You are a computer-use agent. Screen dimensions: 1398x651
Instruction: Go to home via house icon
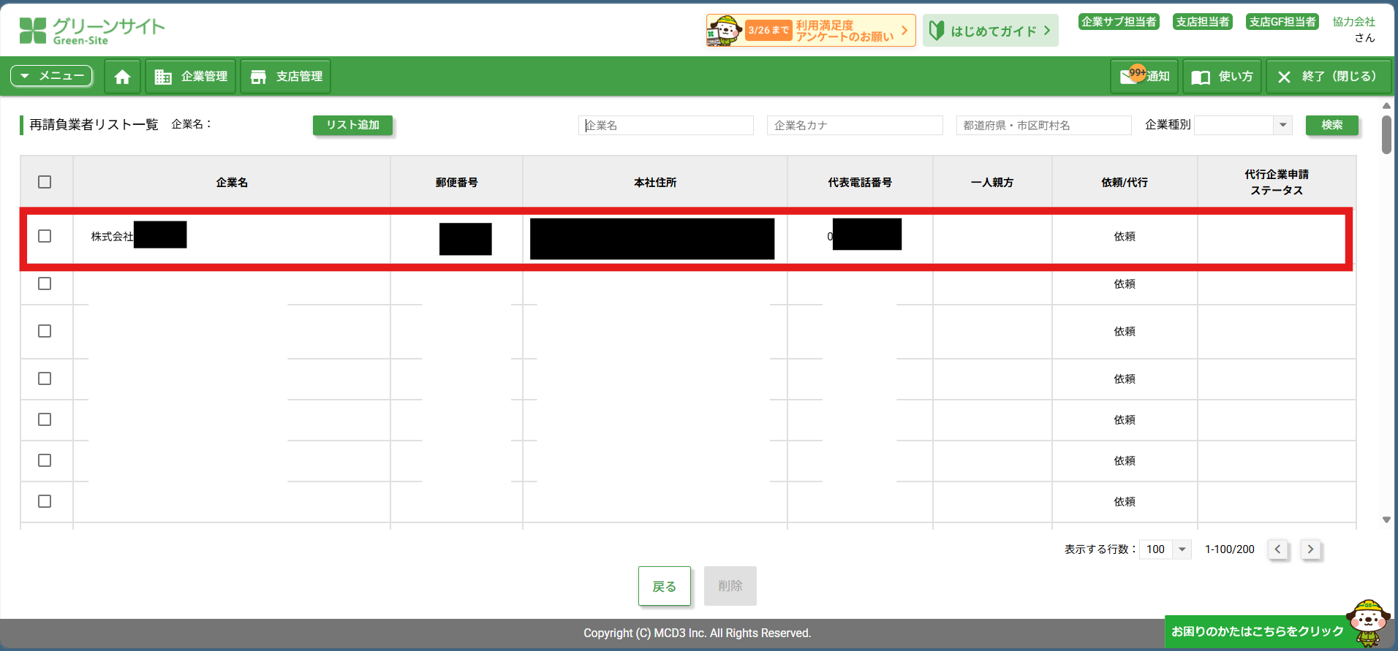(122, 77)
